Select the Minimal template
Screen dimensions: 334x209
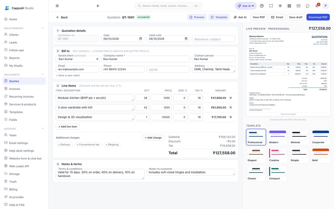[x=299, y=137]
